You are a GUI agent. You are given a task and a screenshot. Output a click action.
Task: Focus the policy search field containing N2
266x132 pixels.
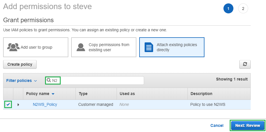click(x=99, y=81)
